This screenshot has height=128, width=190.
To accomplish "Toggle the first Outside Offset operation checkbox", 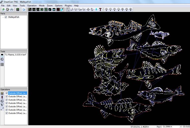I will 7,93.
